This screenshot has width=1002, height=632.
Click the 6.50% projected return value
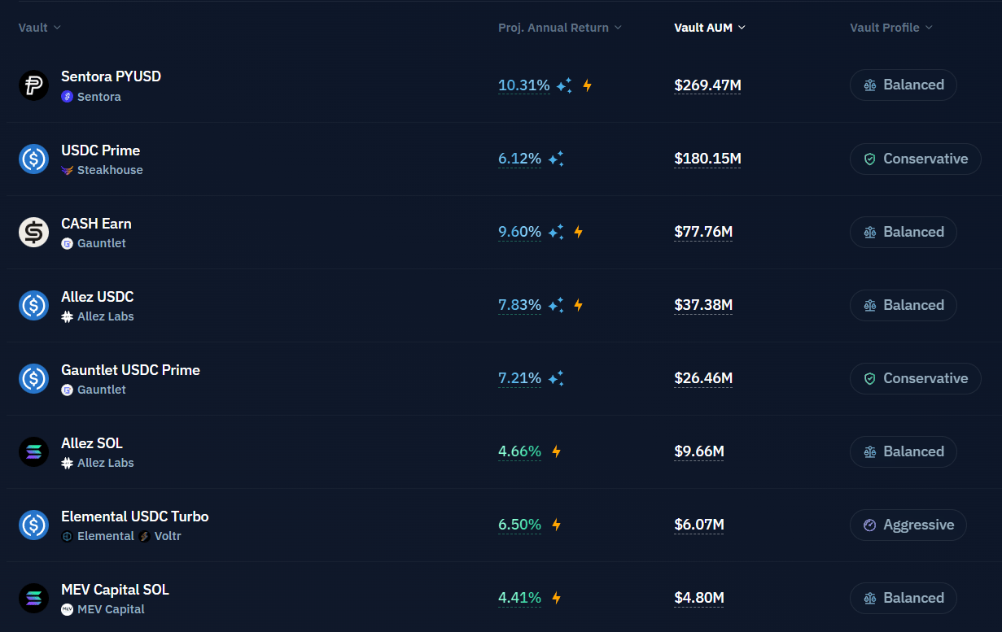click(x=519, y=525)
